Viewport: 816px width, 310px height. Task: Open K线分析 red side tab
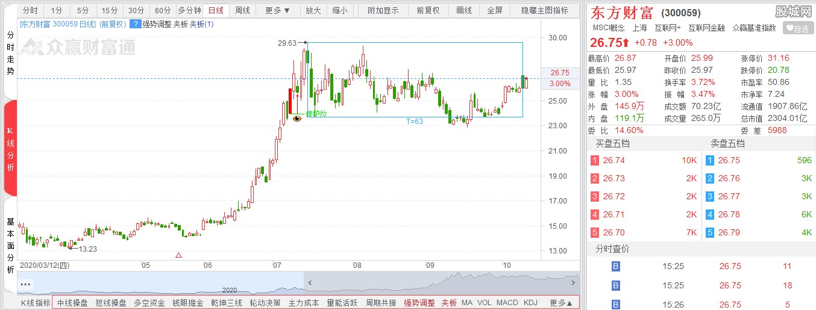tap(10, 149)
